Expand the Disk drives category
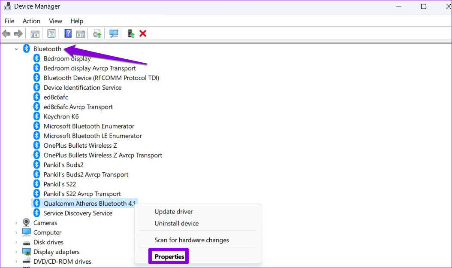The image size is (452, 268). click(16, 242)
